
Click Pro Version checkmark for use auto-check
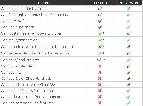click(x=128, y=27)
